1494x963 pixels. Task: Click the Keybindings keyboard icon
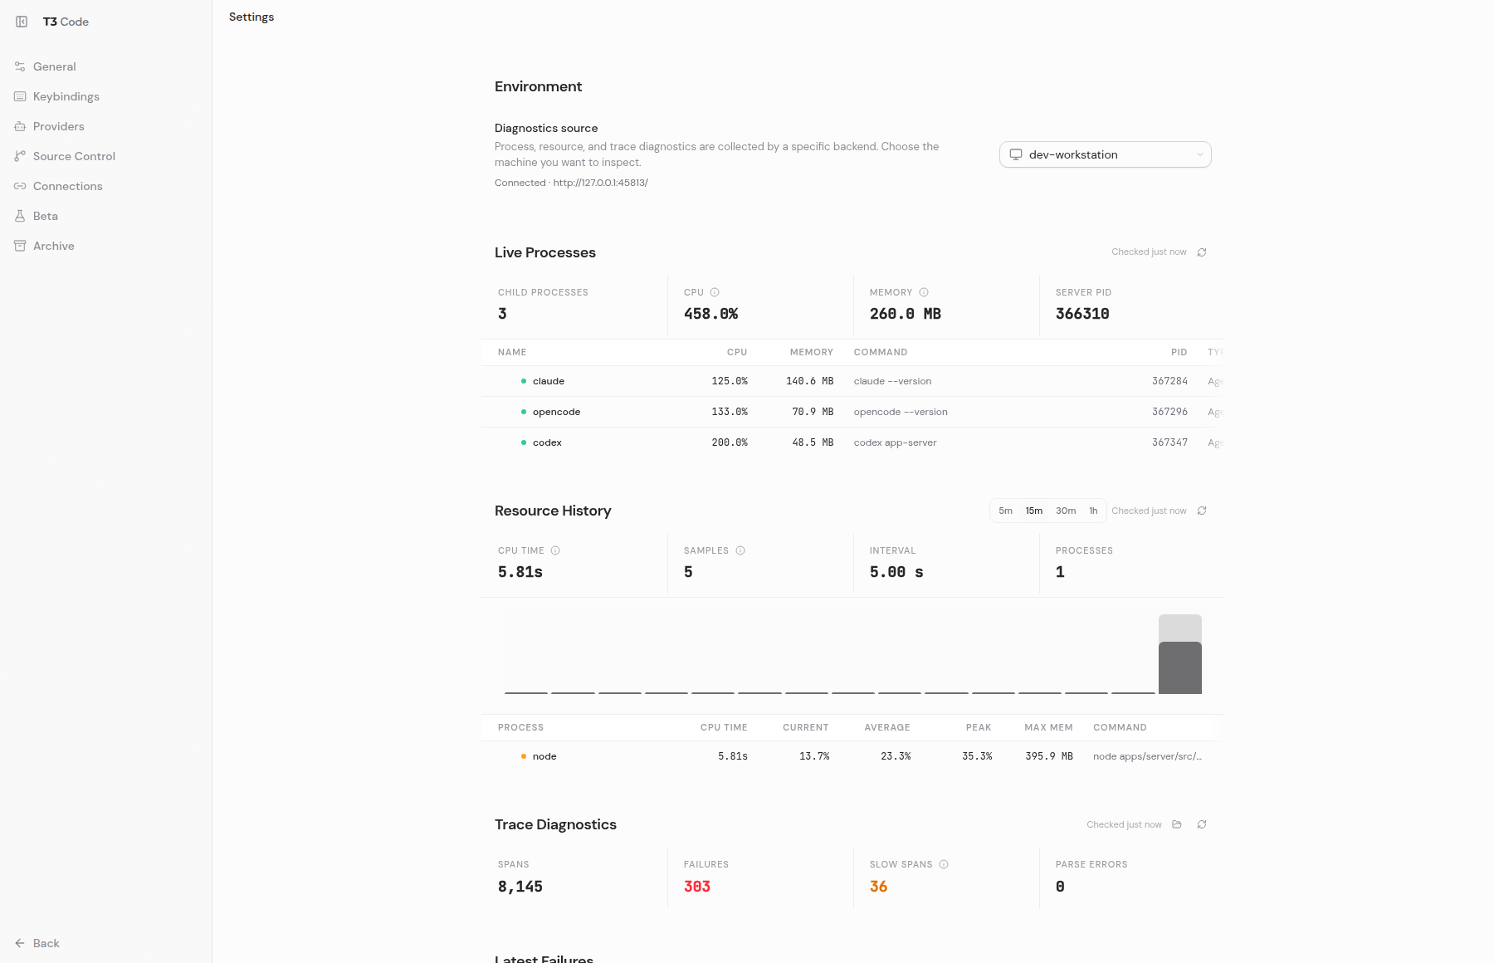(x=20, y=96)
